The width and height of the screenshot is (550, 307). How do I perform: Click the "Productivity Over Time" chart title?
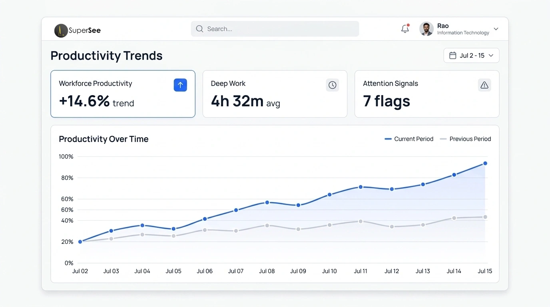click(x=104, y=139)
